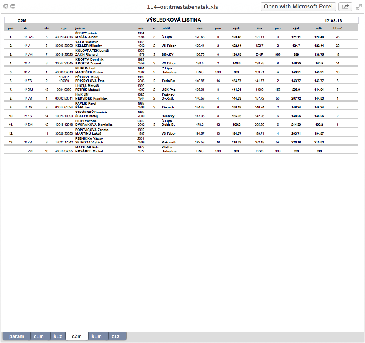
Task: Click the name KROFTA Dominik
Action: (x=89, y=59)
